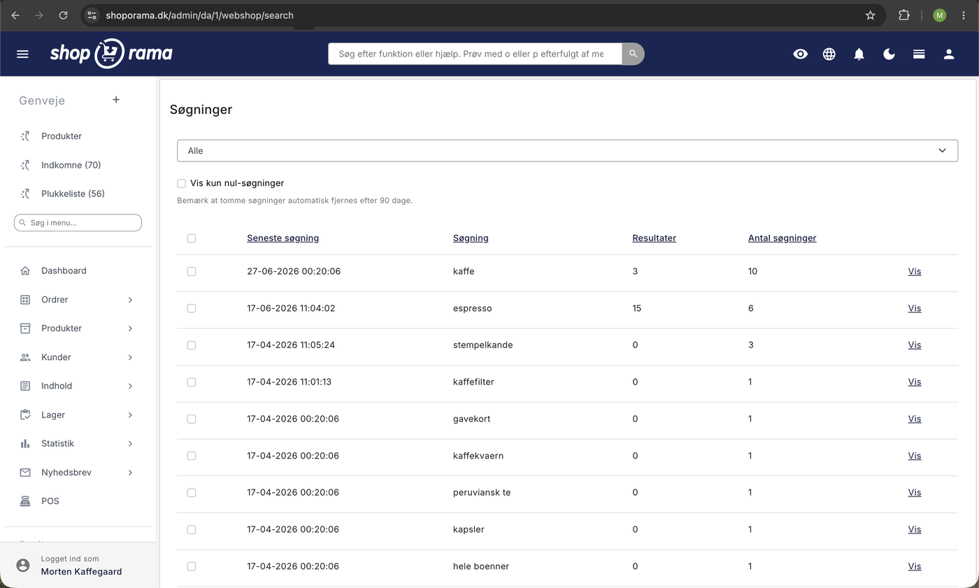Screen dimensions: 979x588
Task: Tick the select-all checkbox in table header
Action: coord(192,238)
